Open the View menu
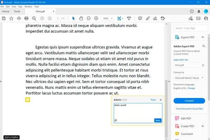210x140 pixels. coord(14,7)
